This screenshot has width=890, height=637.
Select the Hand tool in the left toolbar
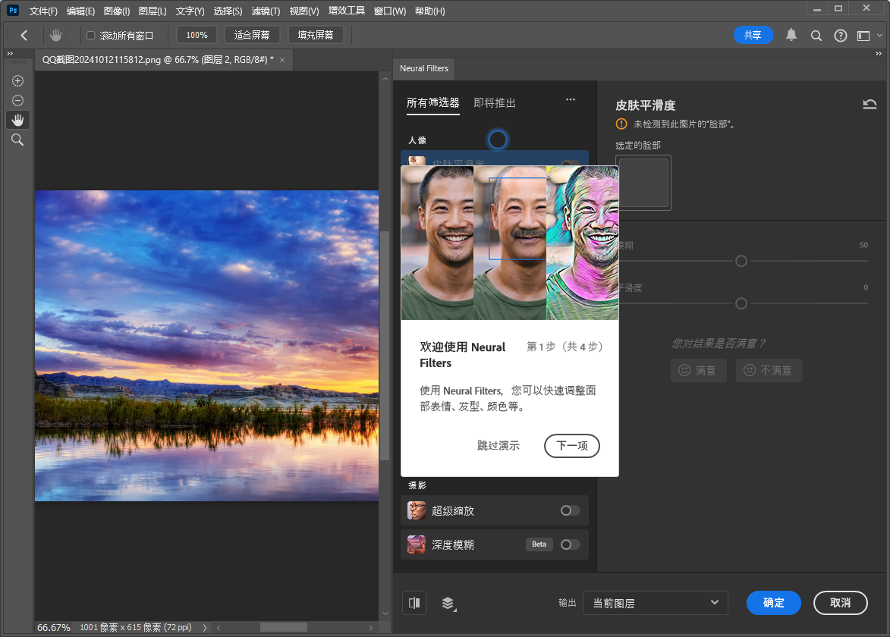coord(17,119)
